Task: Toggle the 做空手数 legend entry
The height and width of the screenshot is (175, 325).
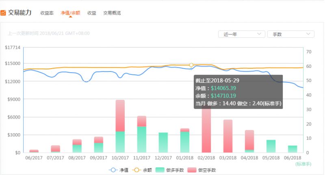Action: click(201, 170)
